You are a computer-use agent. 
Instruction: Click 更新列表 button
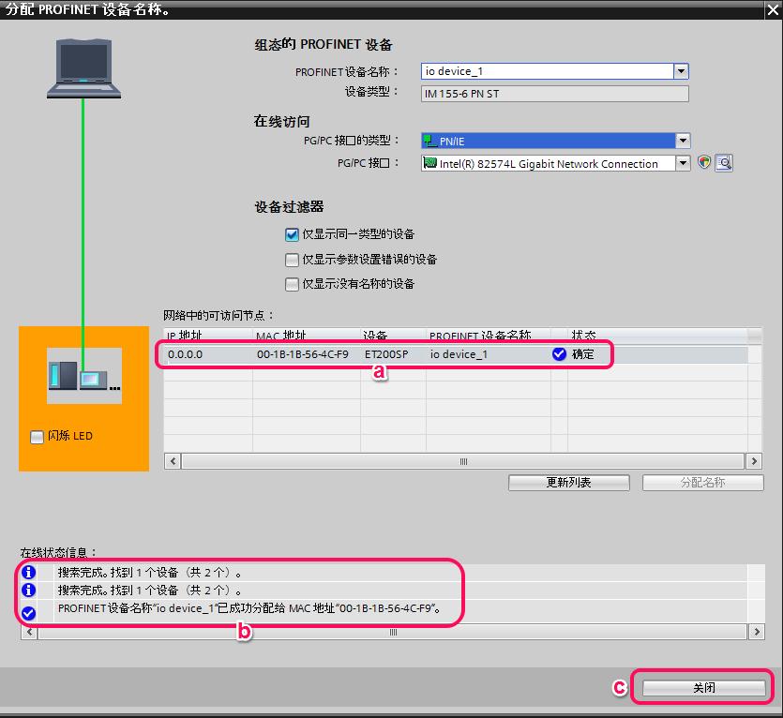click(x=569, y=483)
